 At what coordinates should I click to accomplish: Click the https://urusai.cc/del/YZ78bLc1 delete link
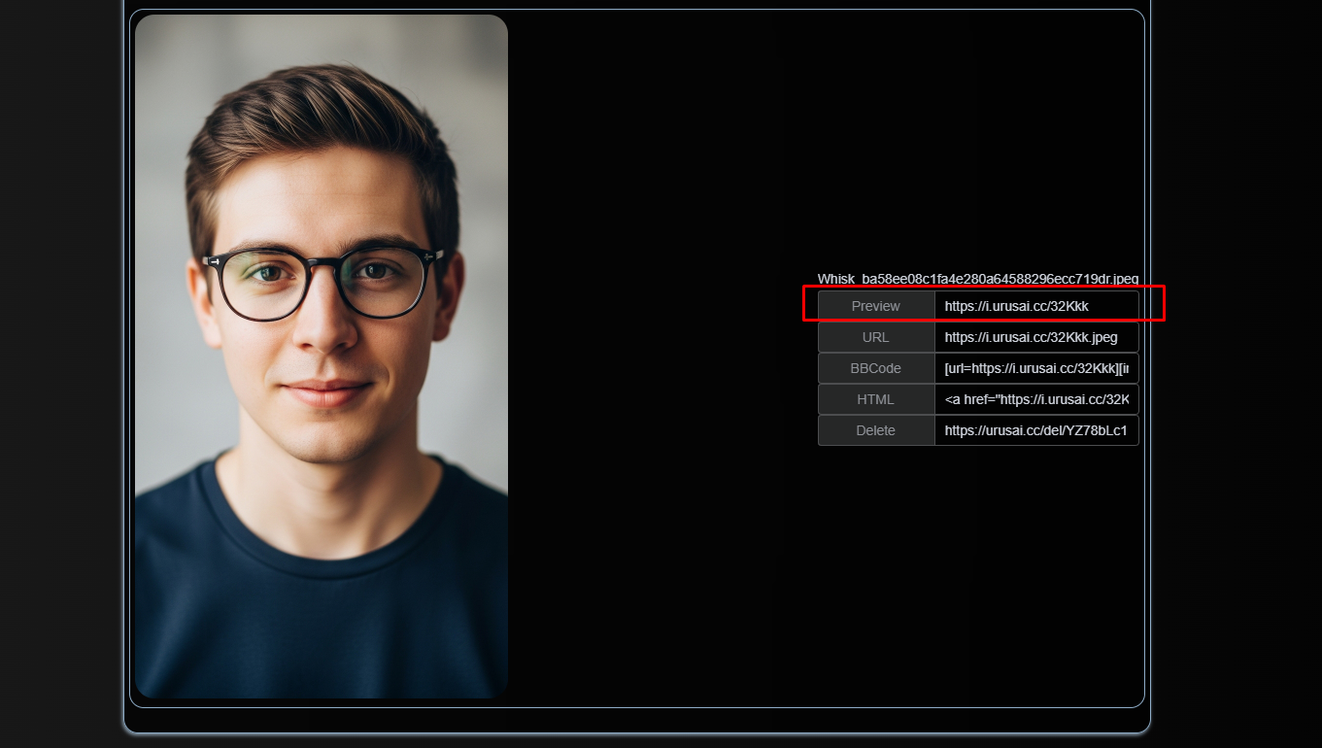pos(1035,430)
